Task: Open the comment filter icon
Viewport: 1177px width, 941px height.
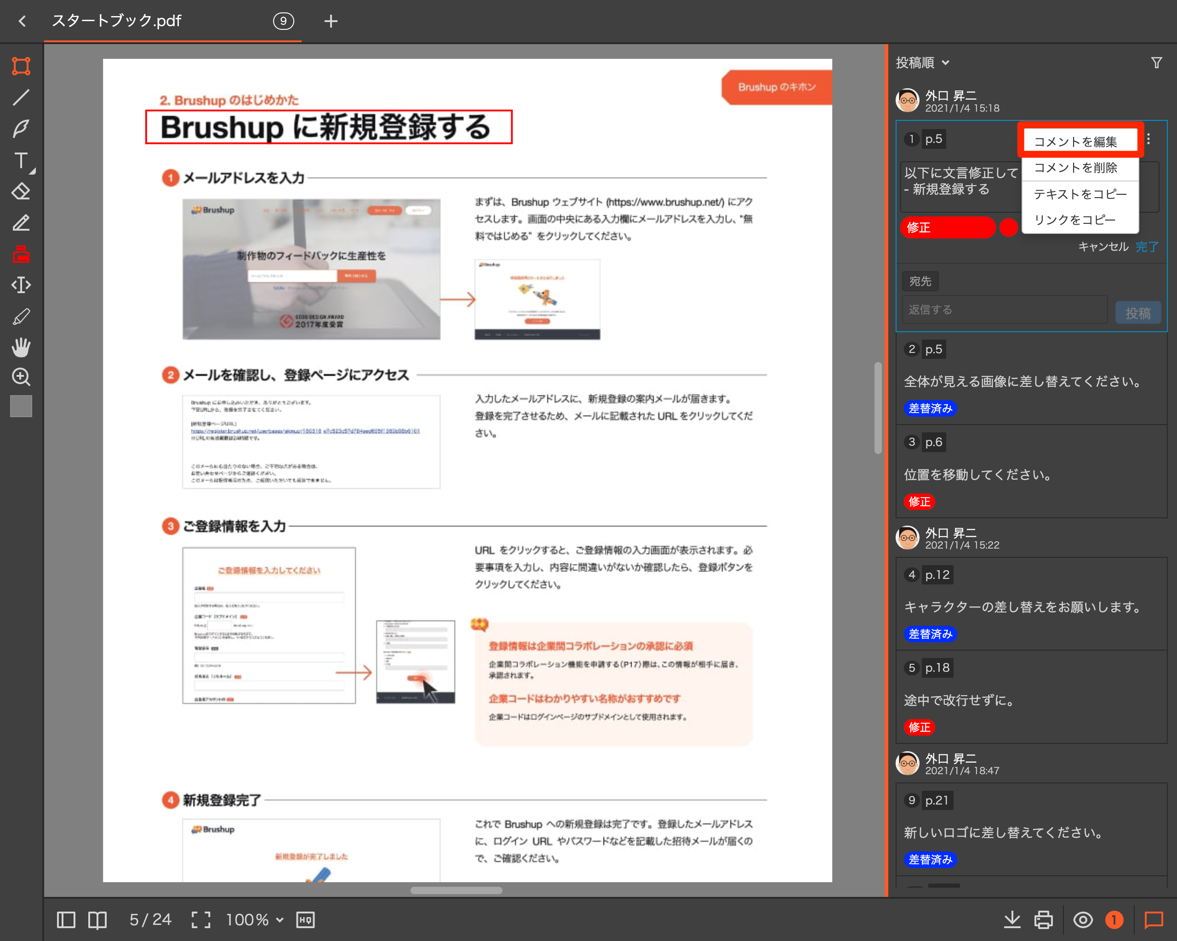Action: coord(1156,63)
